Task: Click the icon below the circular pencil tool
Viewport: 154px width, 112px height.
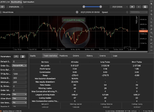Action: (x=151, y=26)
